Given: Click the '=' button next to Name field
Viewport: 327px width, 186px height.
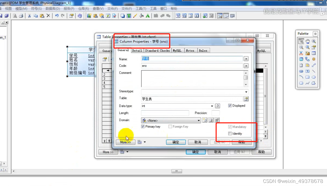Looking at the screenshot, I should (x=246, y=59).
